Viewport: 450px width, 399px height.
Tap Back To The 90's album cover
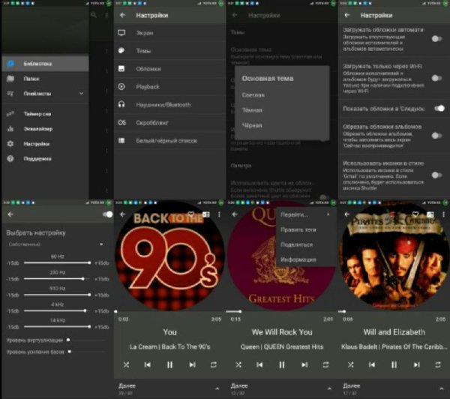pos(169,256)
